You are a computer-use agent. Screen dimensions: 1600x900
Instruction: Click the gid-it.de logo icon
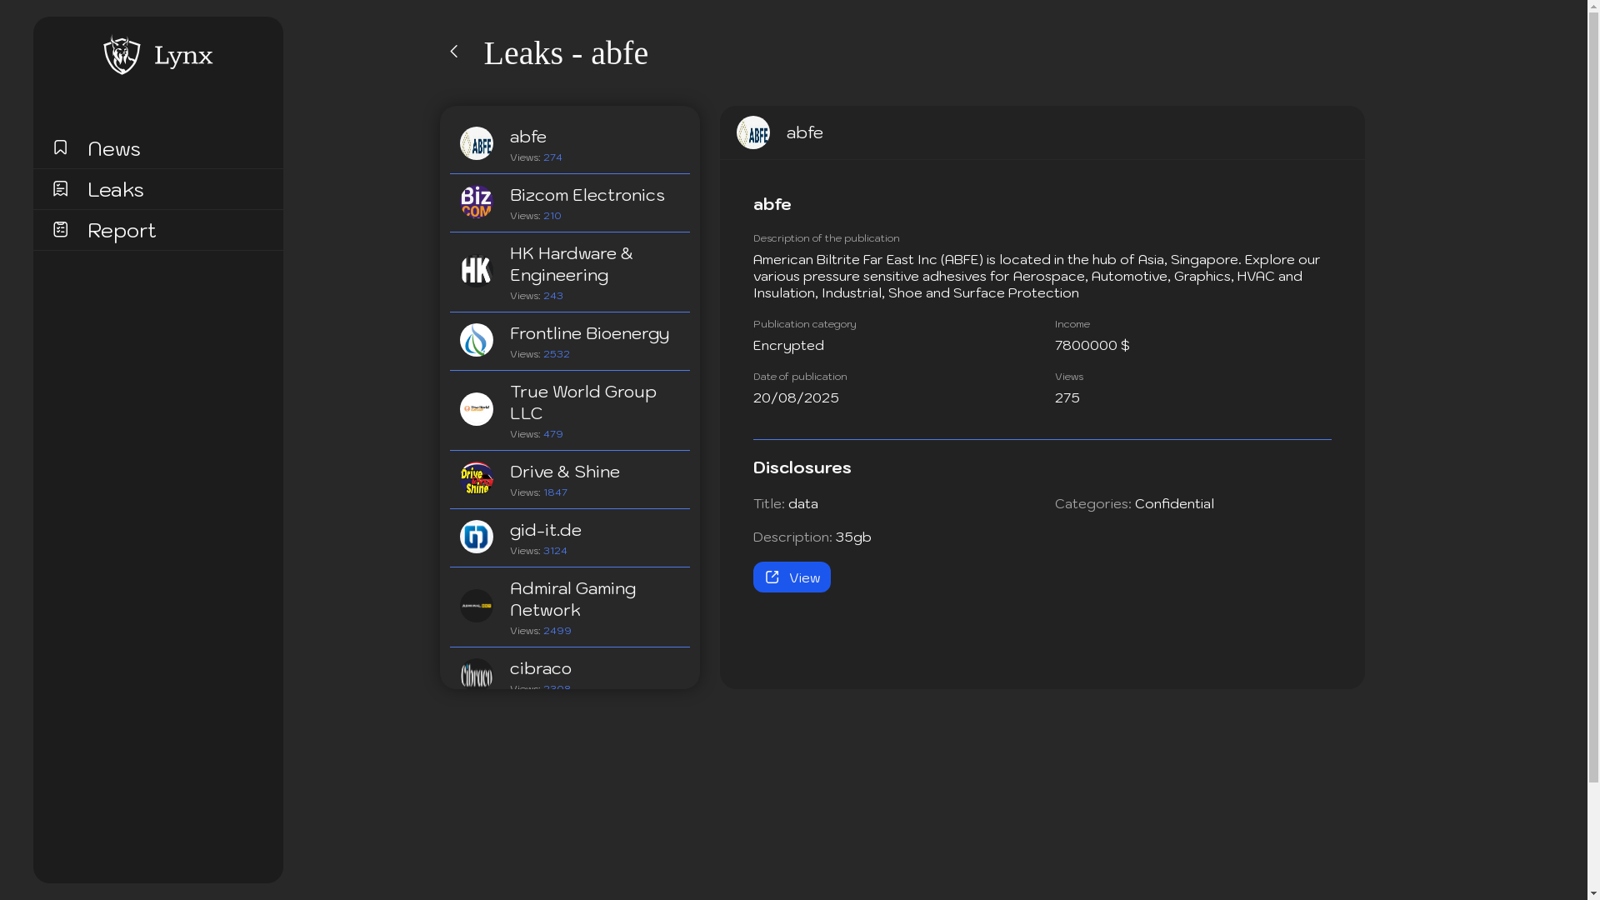pyautogui.click(x=477, y=537)
